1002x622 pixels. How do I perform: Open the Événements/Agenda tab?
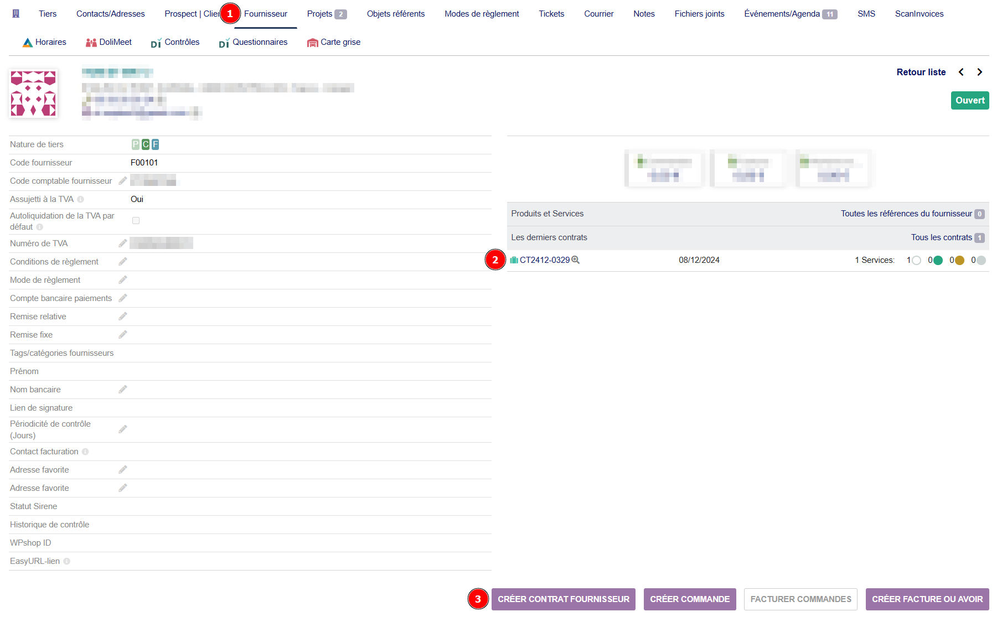(x=791, y=14)
